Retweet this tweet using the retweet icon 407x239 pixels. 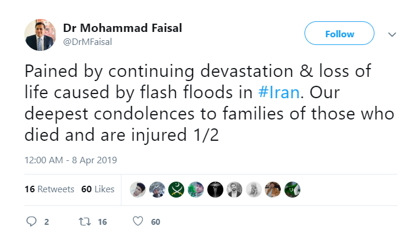pyautogui.click(x=84, y=222)
